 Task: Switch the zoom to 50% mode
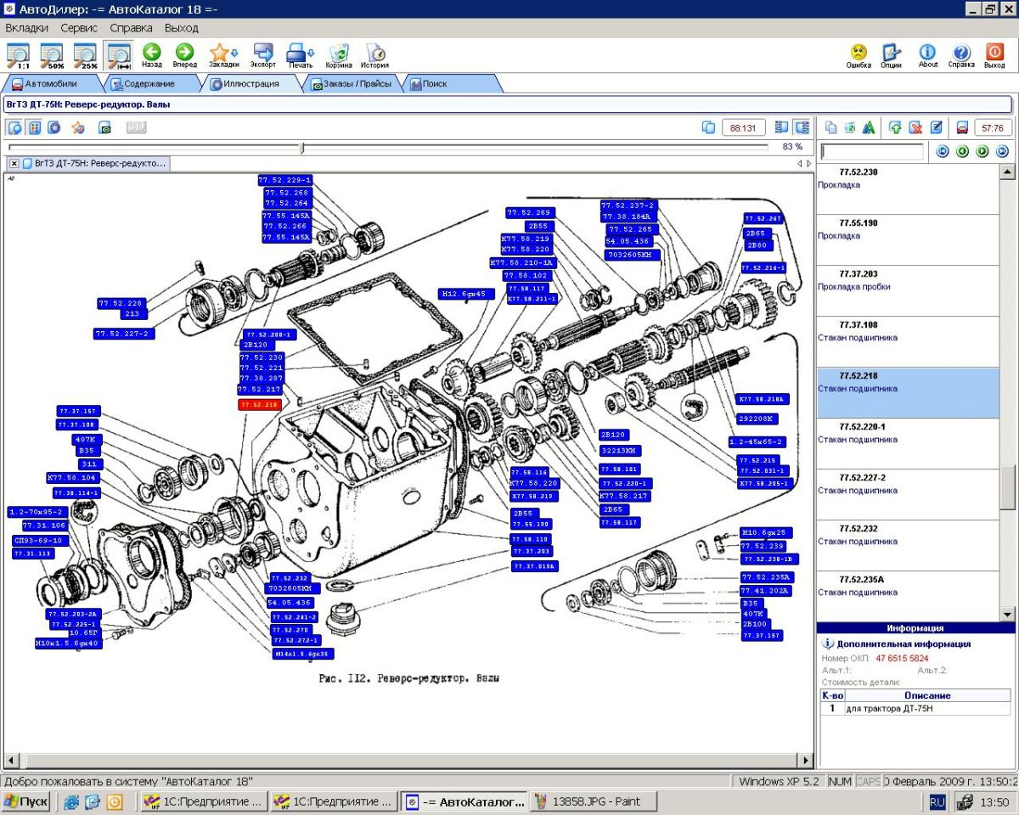click(52, 55)
